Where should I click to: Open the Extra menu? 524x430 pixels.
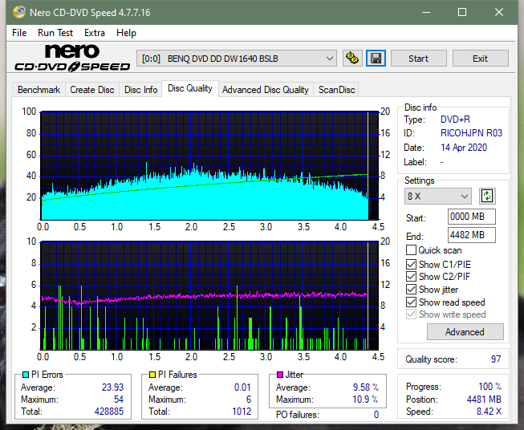click(95, 33)
